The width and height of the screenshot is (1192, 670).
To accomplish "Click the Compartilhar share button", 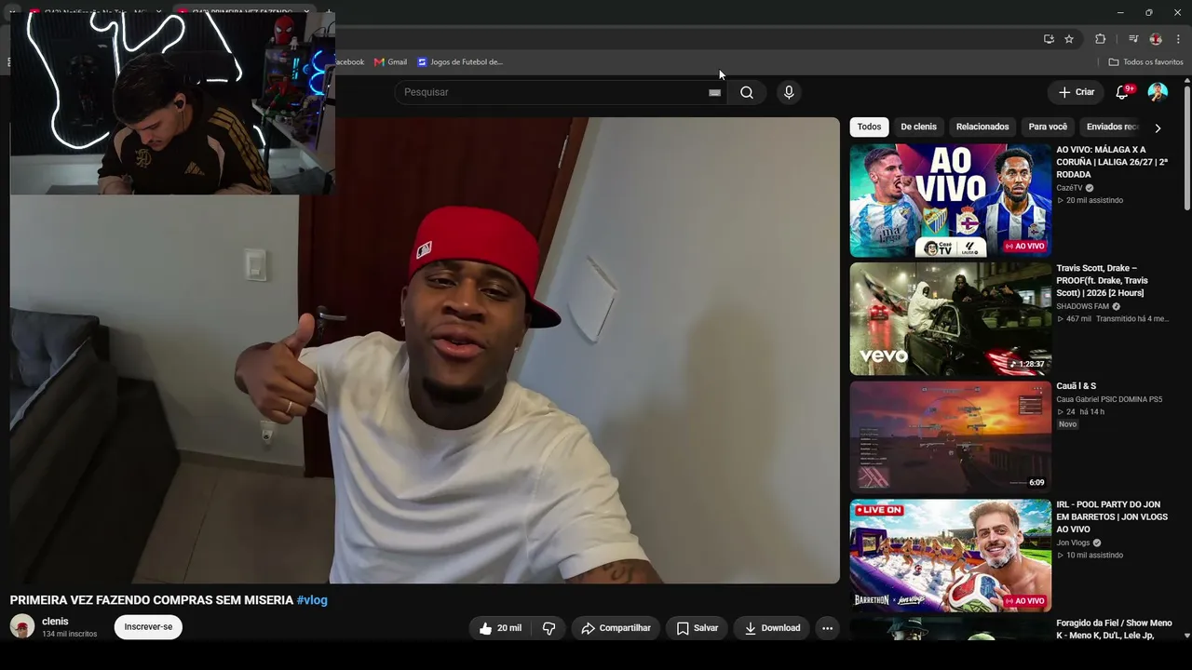I will click(616, 628).
